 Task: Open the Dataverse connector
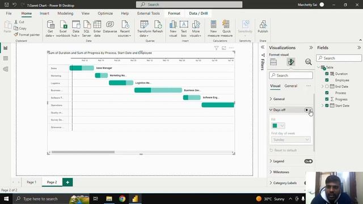click(x=110, y=27)
